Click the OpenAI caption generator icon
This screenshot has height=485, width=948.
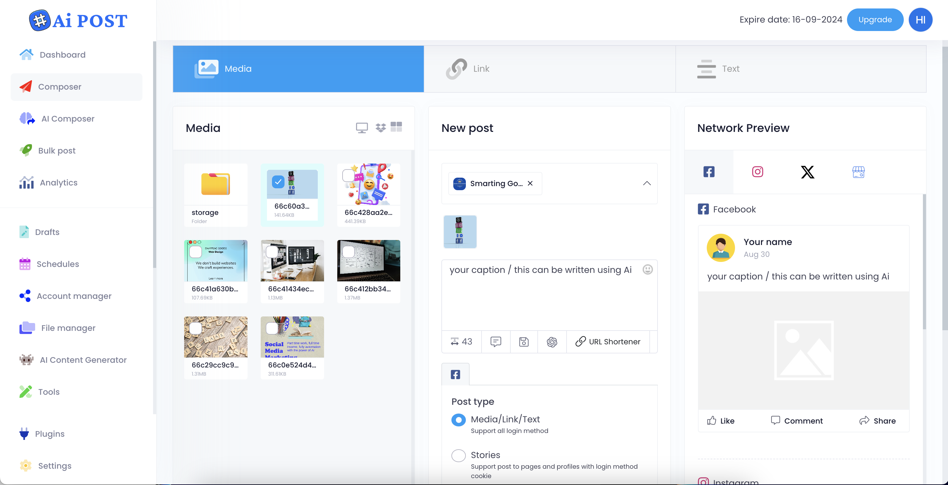click(x=552, y=342)
